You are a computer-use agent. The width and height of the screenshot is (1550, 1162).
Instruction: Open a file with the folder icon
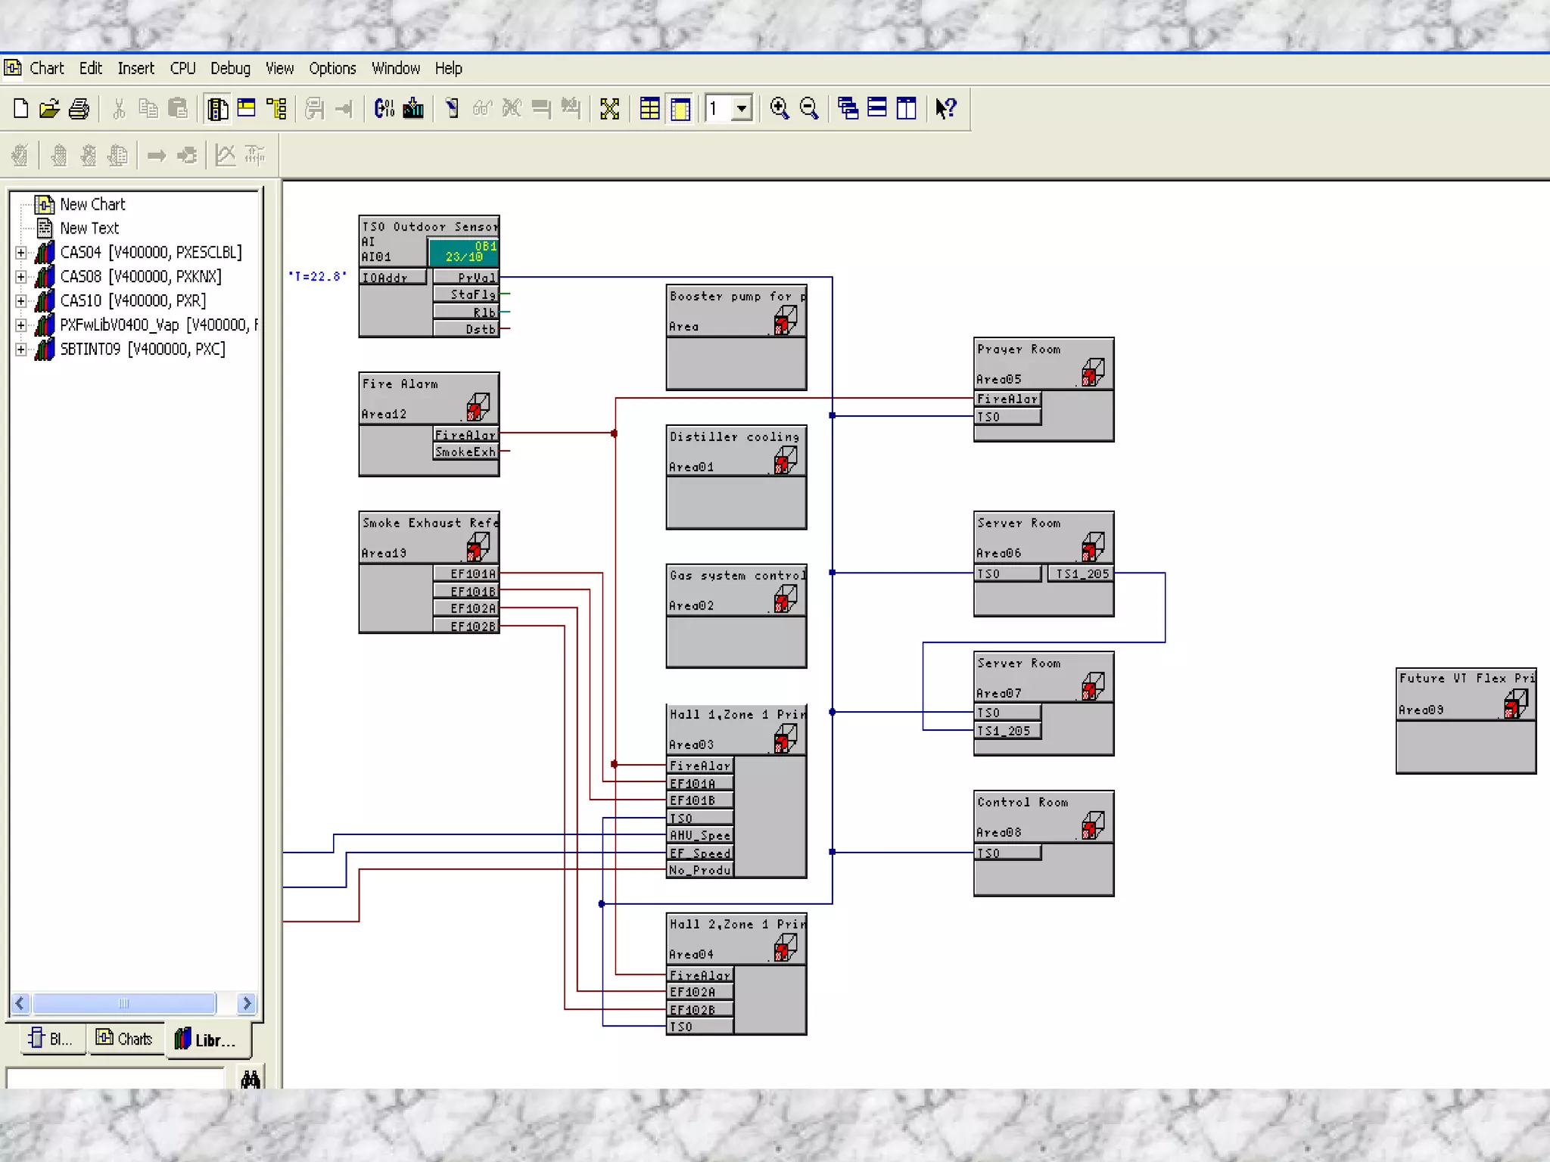[50, 109]
